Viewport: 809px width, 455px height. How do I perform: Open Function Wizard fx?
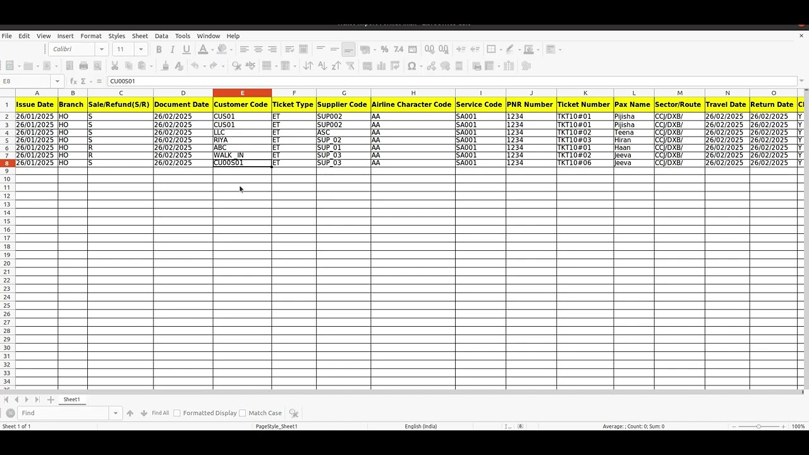[x=73, y=82]
